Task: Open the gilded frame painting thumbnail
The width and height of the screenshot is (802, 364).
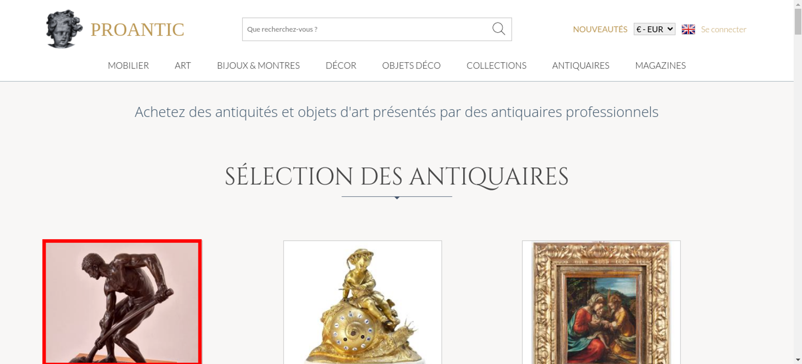Action: click(601, 302)
